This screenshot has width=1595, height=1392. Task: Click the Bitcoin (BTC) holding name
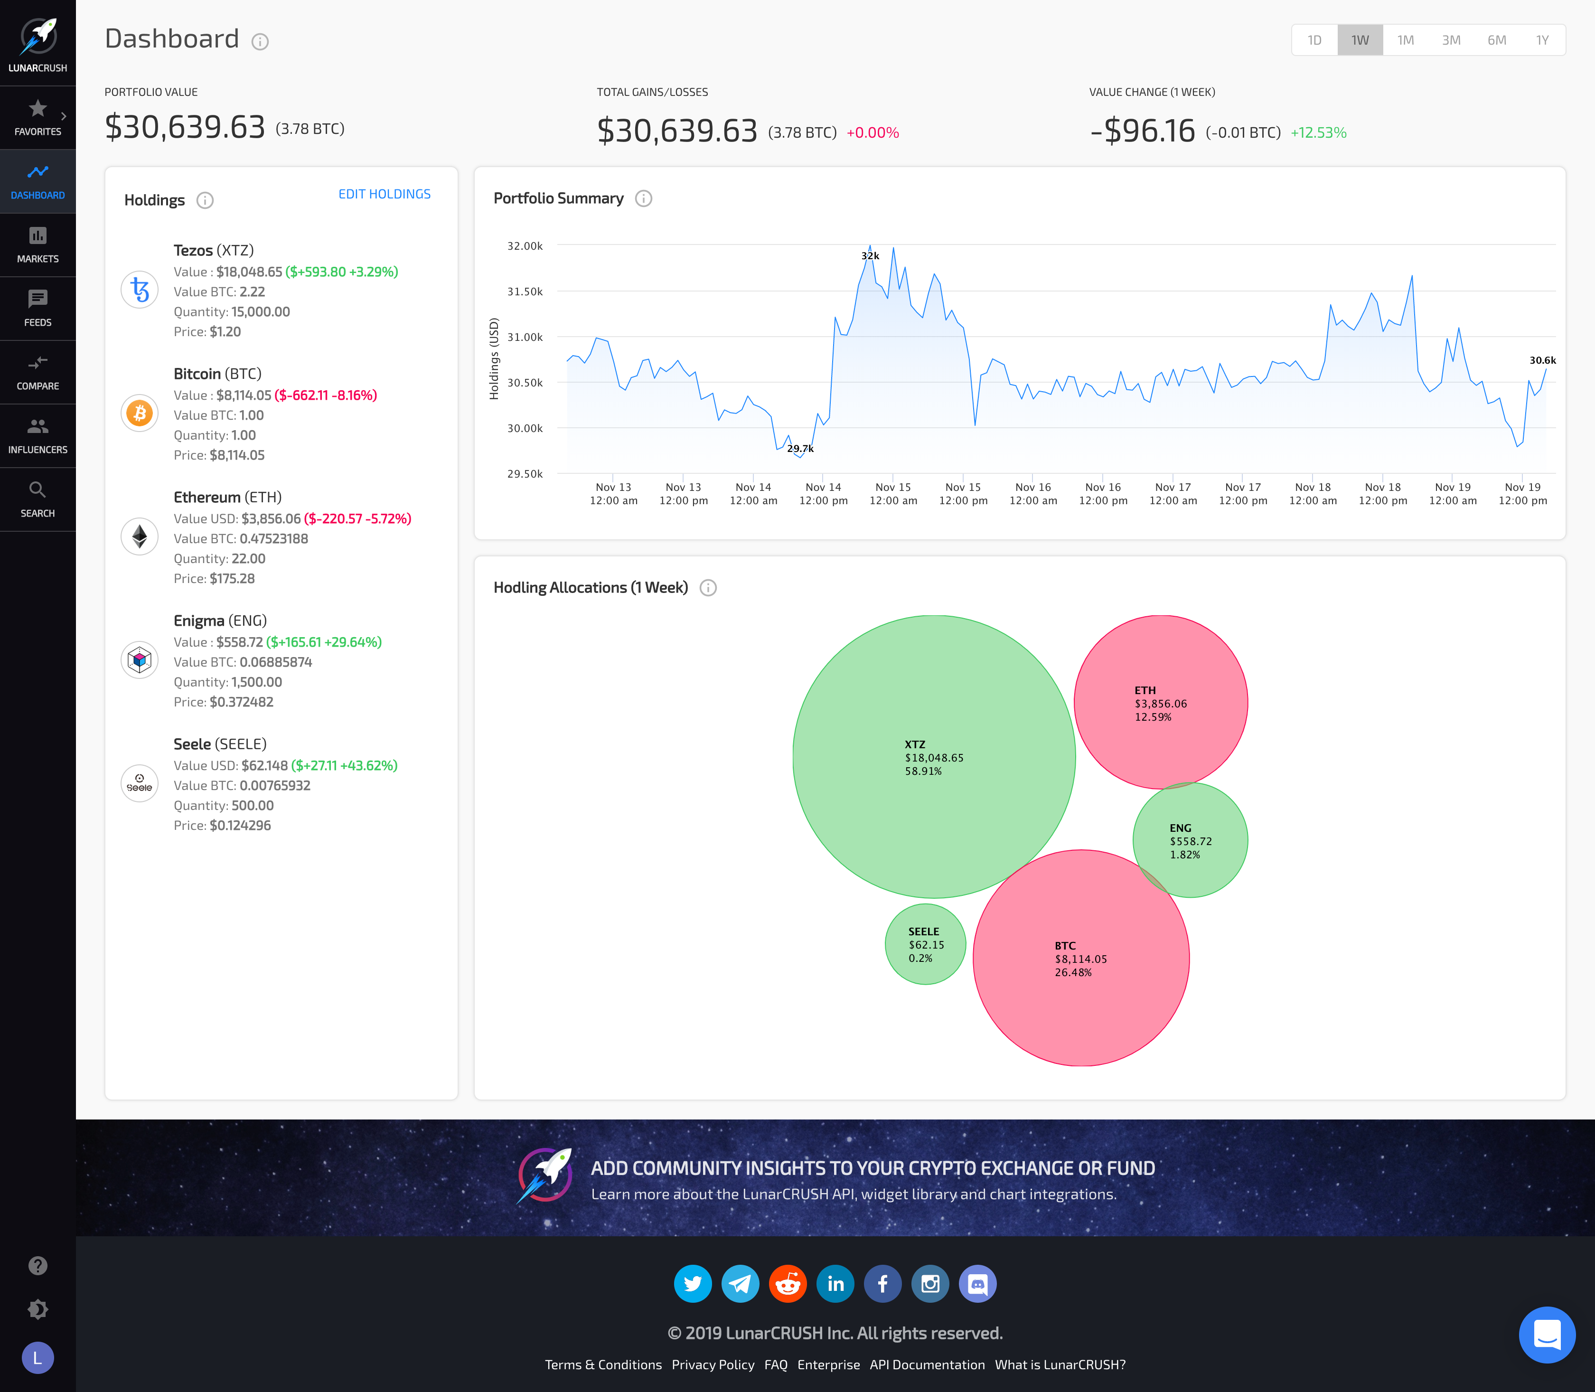[217, 374]
